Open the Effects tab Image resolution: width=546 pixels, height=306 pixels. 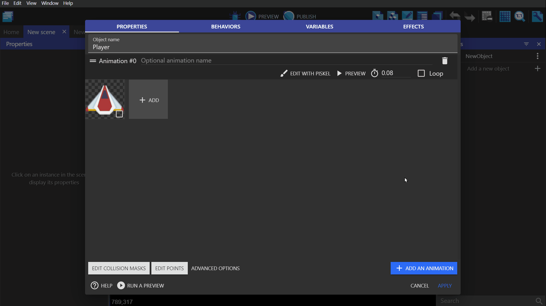click(x=413, y=26)
